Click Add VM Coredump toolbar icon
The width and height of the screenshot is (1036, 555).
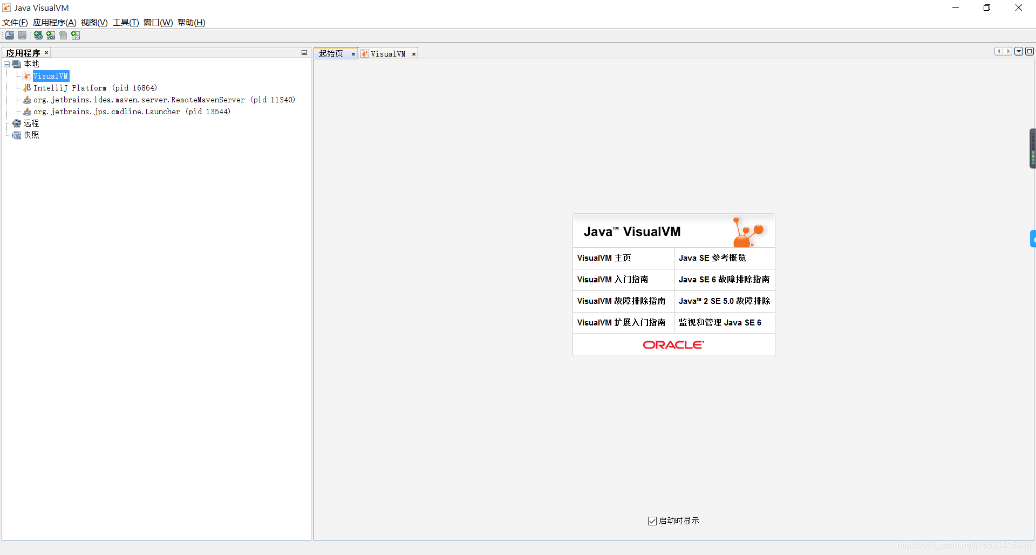coord(63,36)
